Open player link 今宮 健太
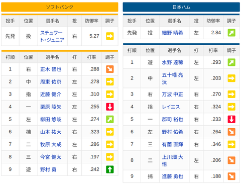The image size is (241, 185). pyautogui.click(x=51, y=157)
